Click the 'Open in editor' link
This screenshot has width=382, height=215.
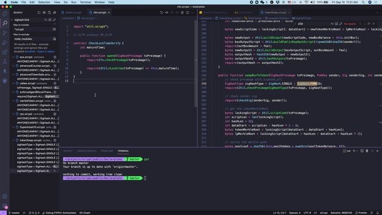tap(46, 52)
